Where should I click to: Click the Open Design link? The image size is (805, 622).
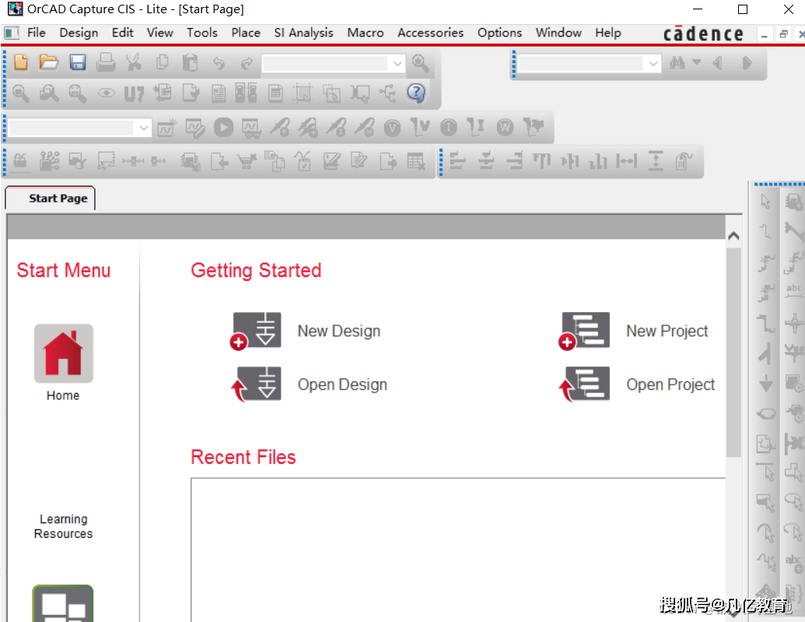click(x=342, y=385)
